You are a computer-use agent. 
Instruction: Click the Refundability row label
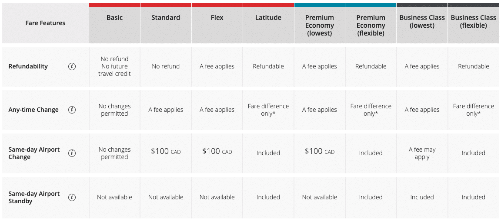click(28, 66)
